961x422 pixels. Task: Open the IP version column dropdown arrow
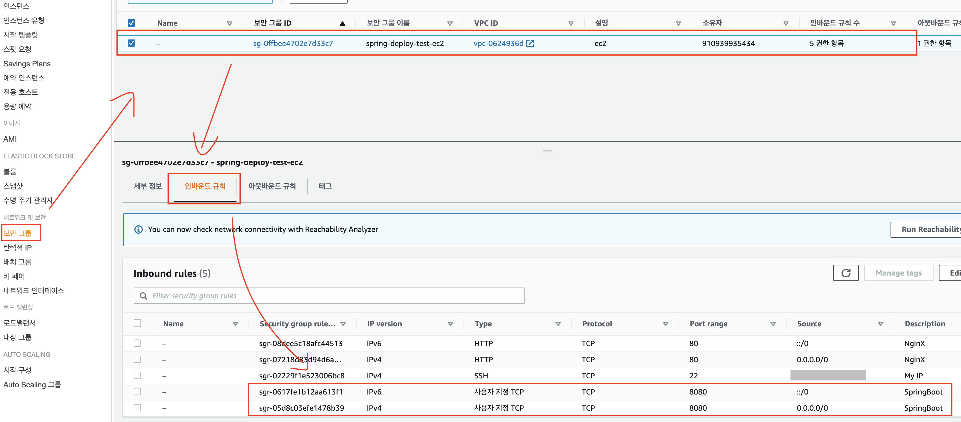point(450,324)
